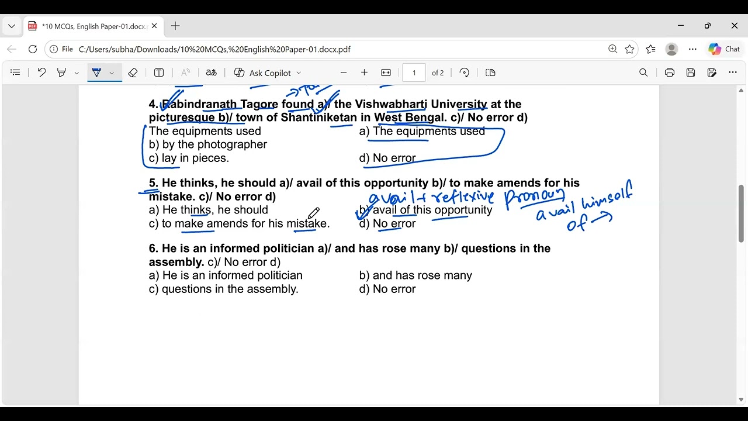Click question 6 'd) No error' option

387,289
